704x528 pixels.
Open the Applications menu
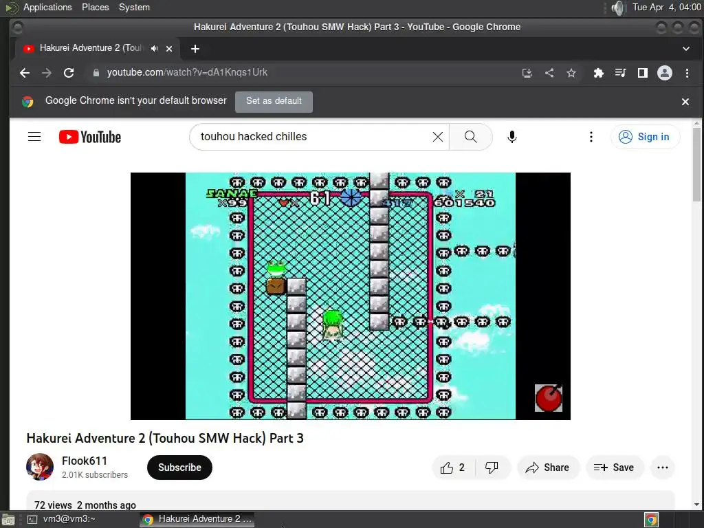[47, 7]
